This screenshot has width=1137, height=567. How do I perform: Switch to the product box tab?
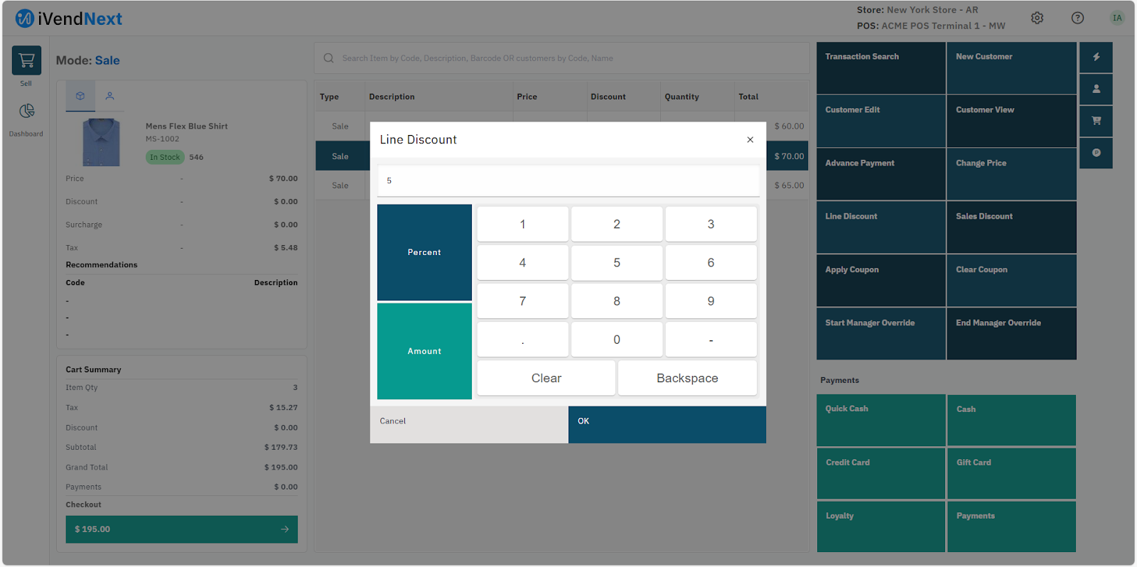tap(80, 96)
